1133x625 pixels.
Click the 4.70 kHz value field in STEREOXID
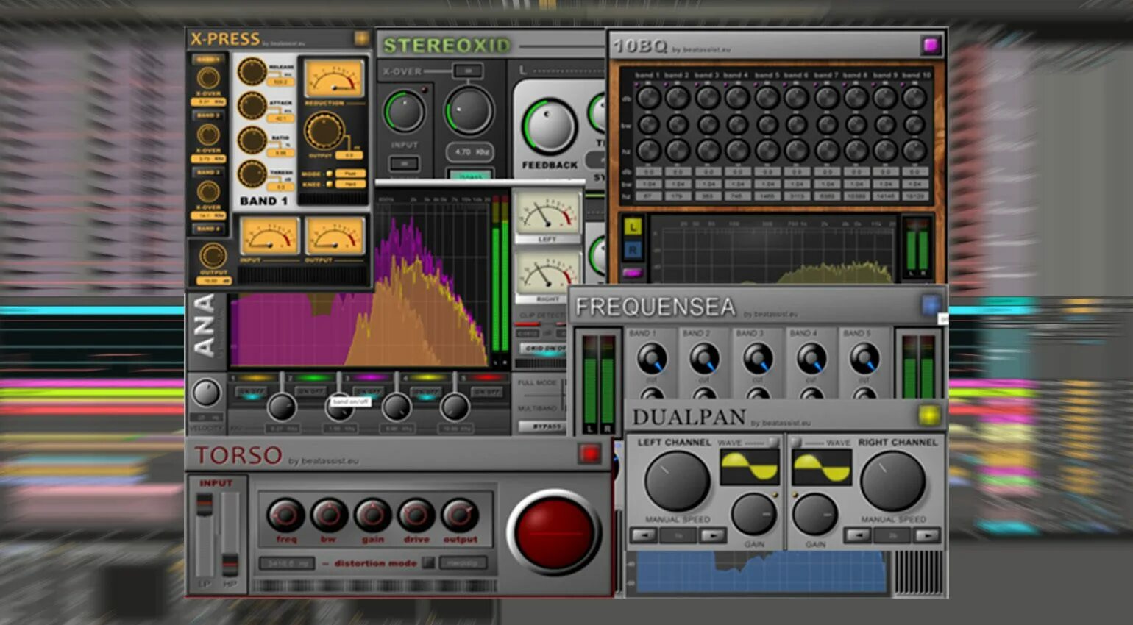(x=469, y=152)
